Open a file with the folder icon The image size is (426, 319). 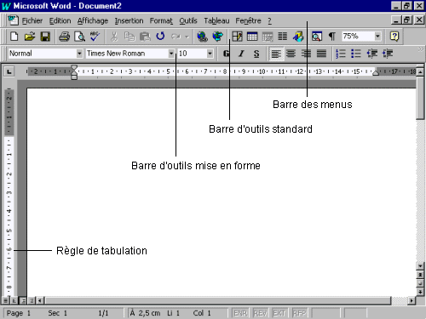(30, 37)
